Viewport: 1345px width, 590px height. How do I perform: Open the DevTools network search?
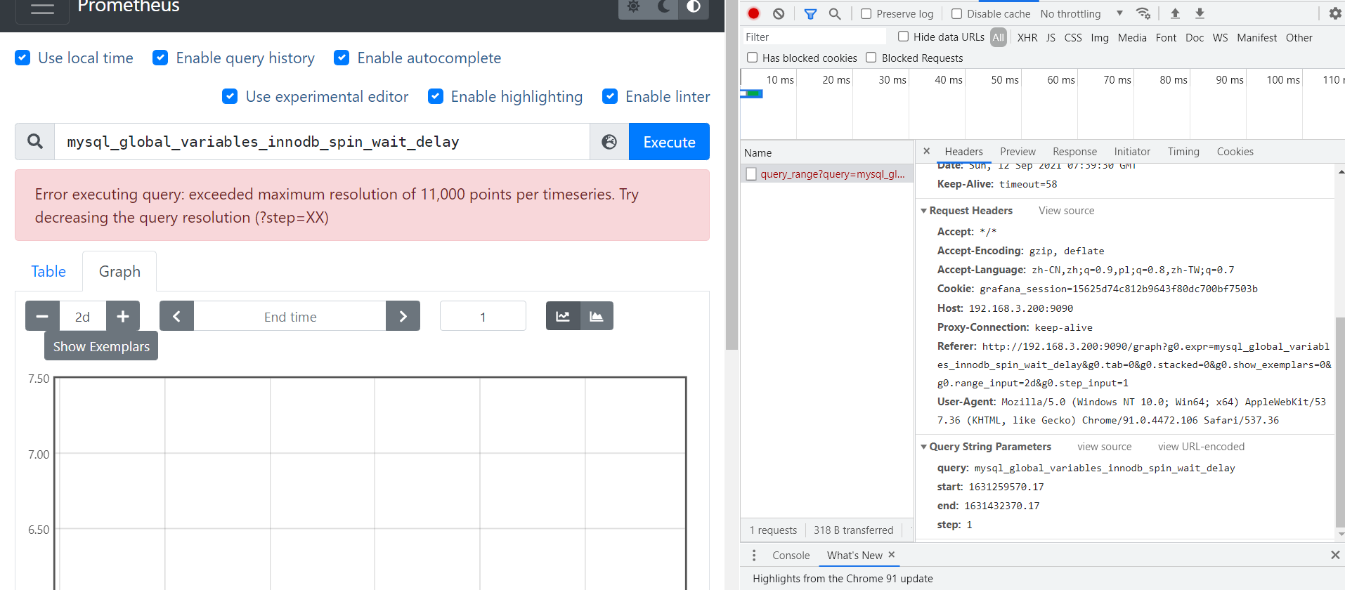[x=835, y=13]
